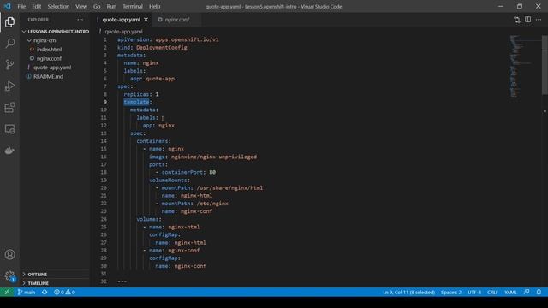Open the File menu

point(21,6)
